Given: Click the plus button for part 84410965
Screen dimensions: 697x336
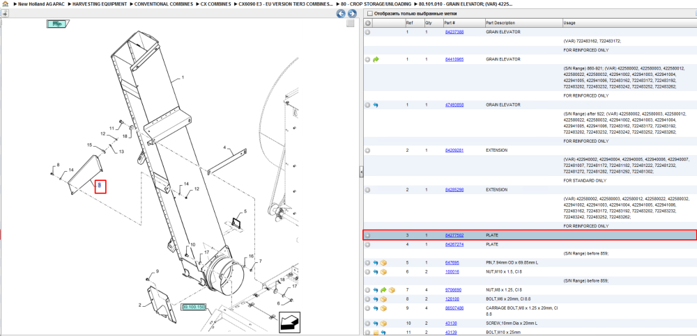Looking at the screenshot, I should [367, 59].
